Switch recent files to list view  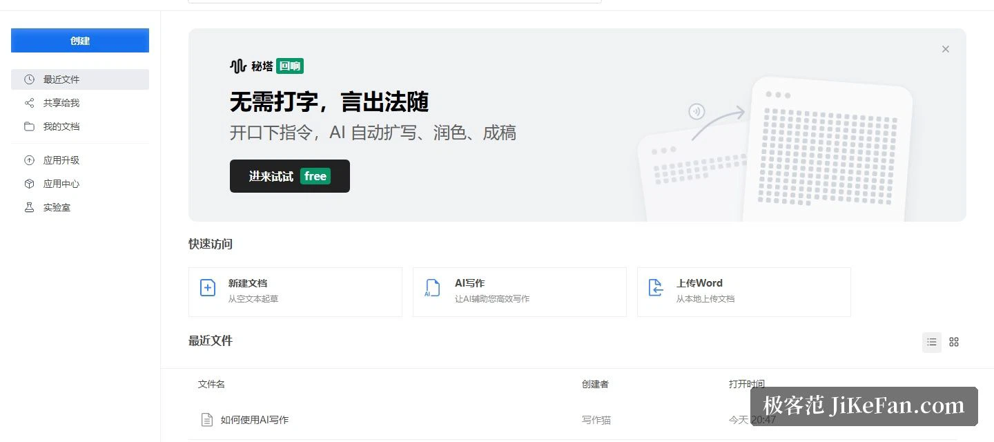[x=932, y=342]
